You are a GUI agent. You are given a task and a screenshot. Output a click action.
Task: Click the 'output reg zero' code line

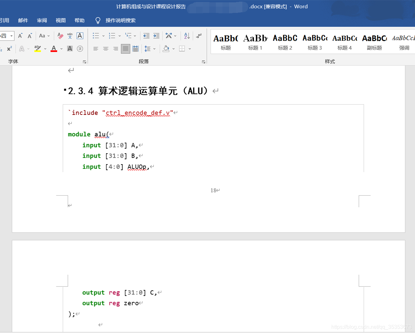[x=110, y=303]
